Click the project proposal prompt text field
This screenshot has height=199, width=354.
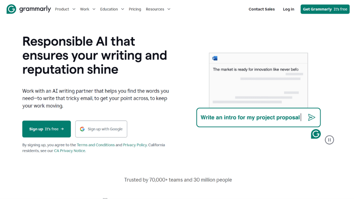click(x=250, y=118)
